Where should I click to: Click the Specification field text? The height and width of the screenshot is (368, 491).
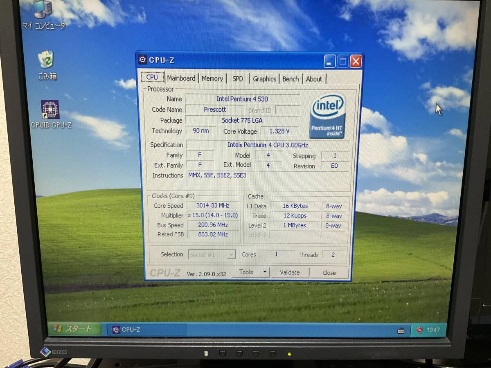pyautogui.click(x=268, y=145)
